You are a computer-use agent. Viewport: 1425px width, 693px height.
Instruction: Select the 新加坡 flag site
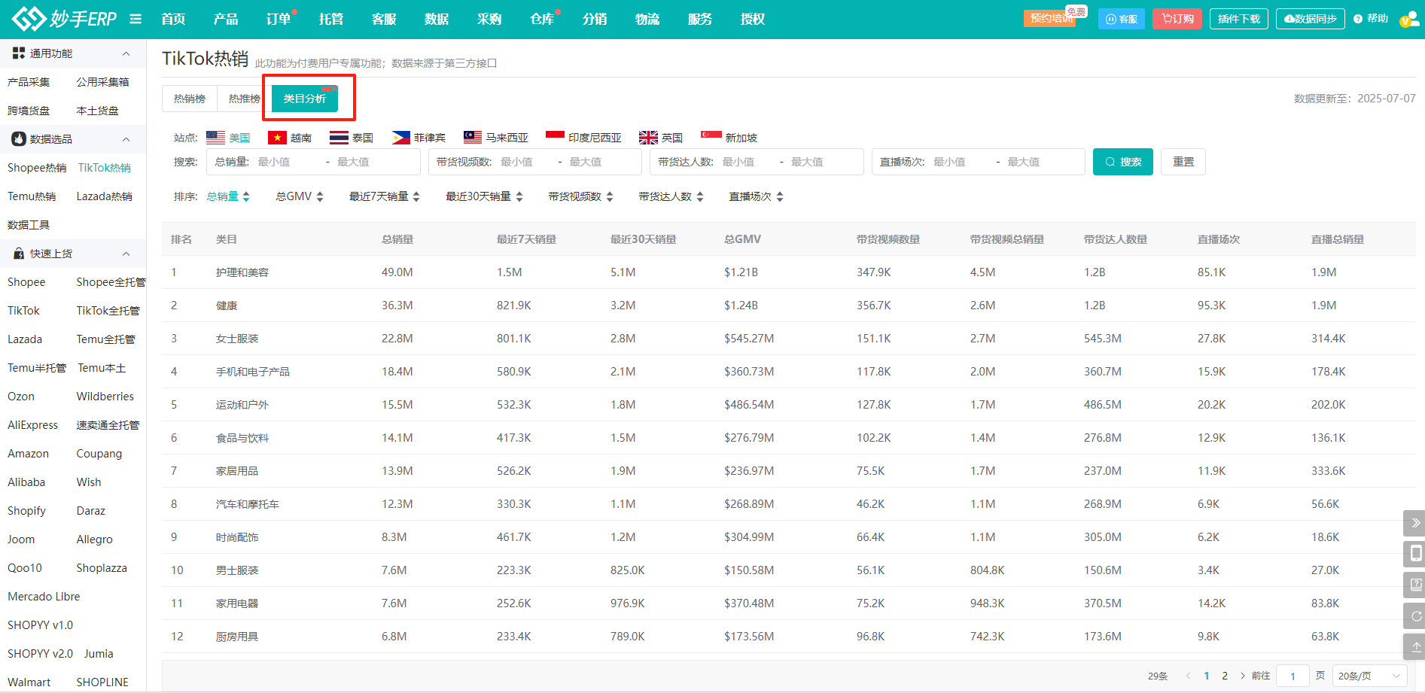click(729, 138)
